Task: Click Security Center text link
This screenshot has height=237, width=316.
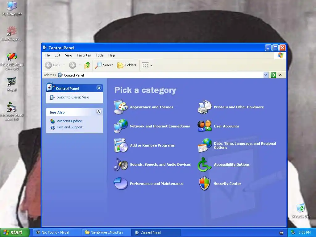Action: 227,184
